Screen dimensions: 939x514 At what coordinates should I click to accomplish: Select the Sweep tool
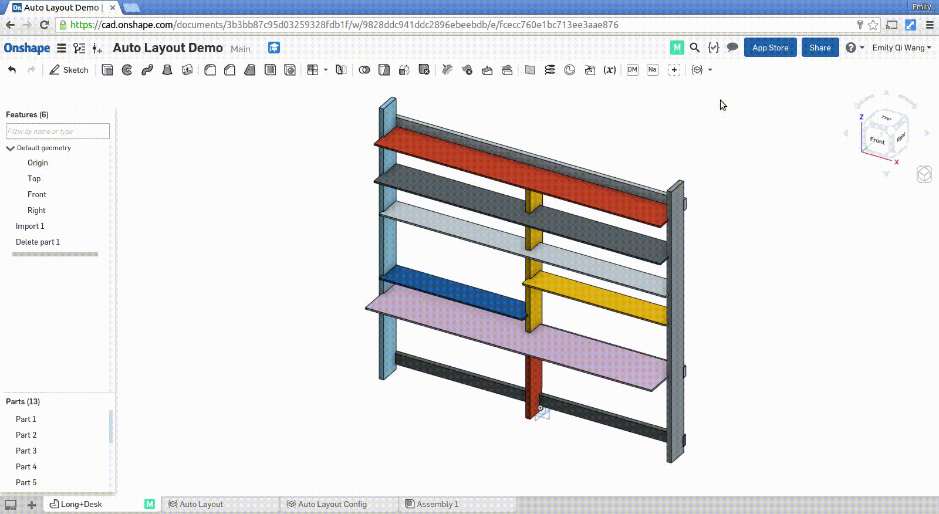(147, 70)
